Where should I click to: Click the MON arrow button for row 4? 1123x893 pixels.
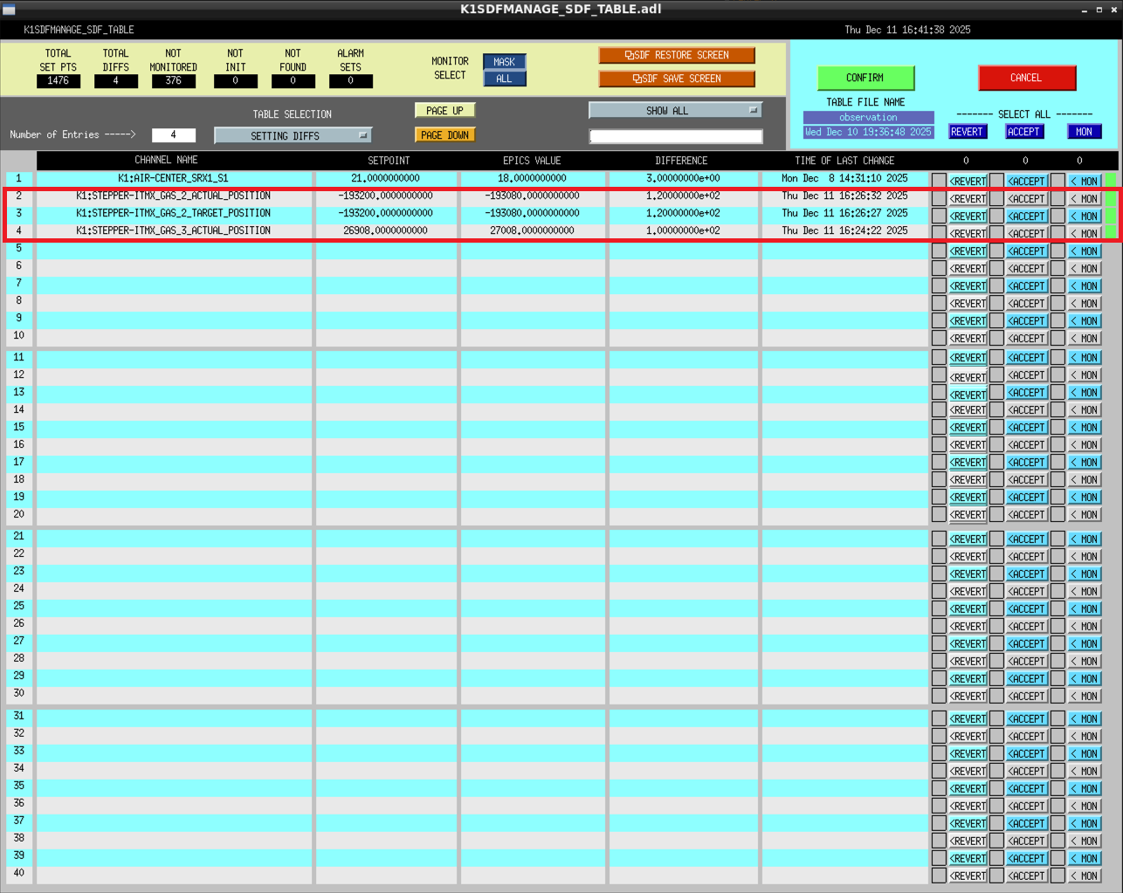pyautogui.click(x=1085, y=234)
